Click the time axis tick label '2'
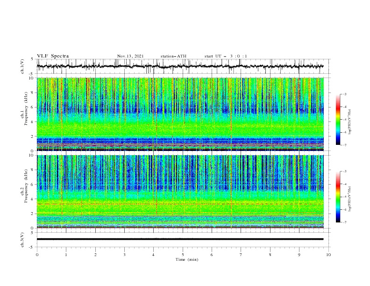The width and height of the screenshot is (370, 286). [95, 255]
